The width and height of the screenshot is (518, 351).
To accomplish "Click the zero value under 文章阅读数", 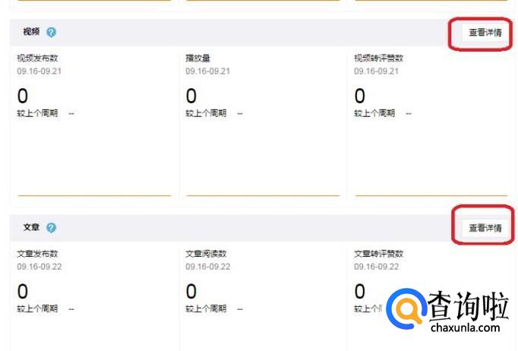I will 191,291.
